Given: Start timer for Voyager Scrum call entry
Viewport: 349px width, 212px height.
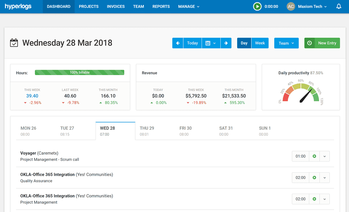Looking at the screenshot, I should 314,156.
